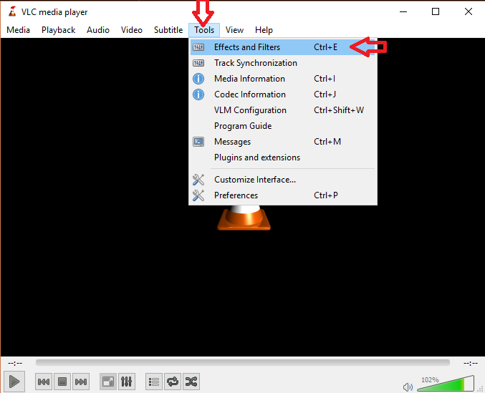Open Media Information
Viewport: 485px width, 393px height.
tap(283, 79)
